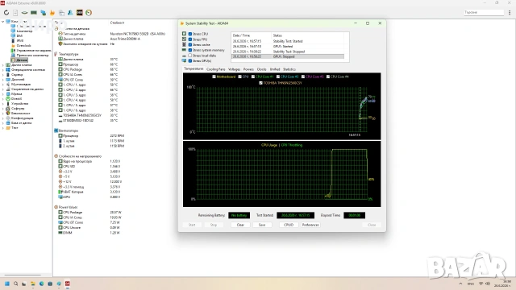This screenshot has height=290, width=516.
Task: Click the Overclock flame tree icon
Action: tap(13, 45)
